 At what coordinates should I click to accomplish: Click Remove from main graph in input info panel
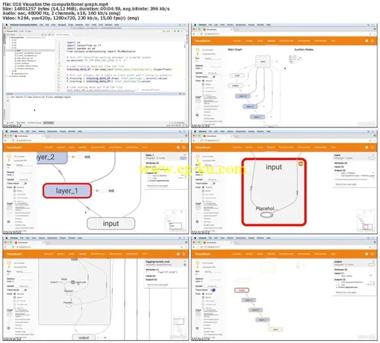tap(346, 184)
